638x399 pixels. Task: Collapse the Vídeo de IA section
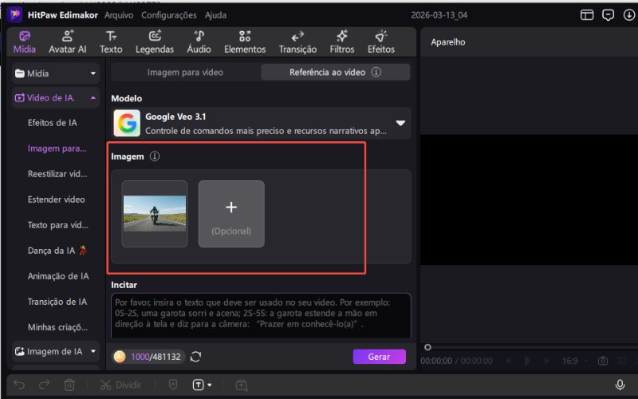coord(56,97)
